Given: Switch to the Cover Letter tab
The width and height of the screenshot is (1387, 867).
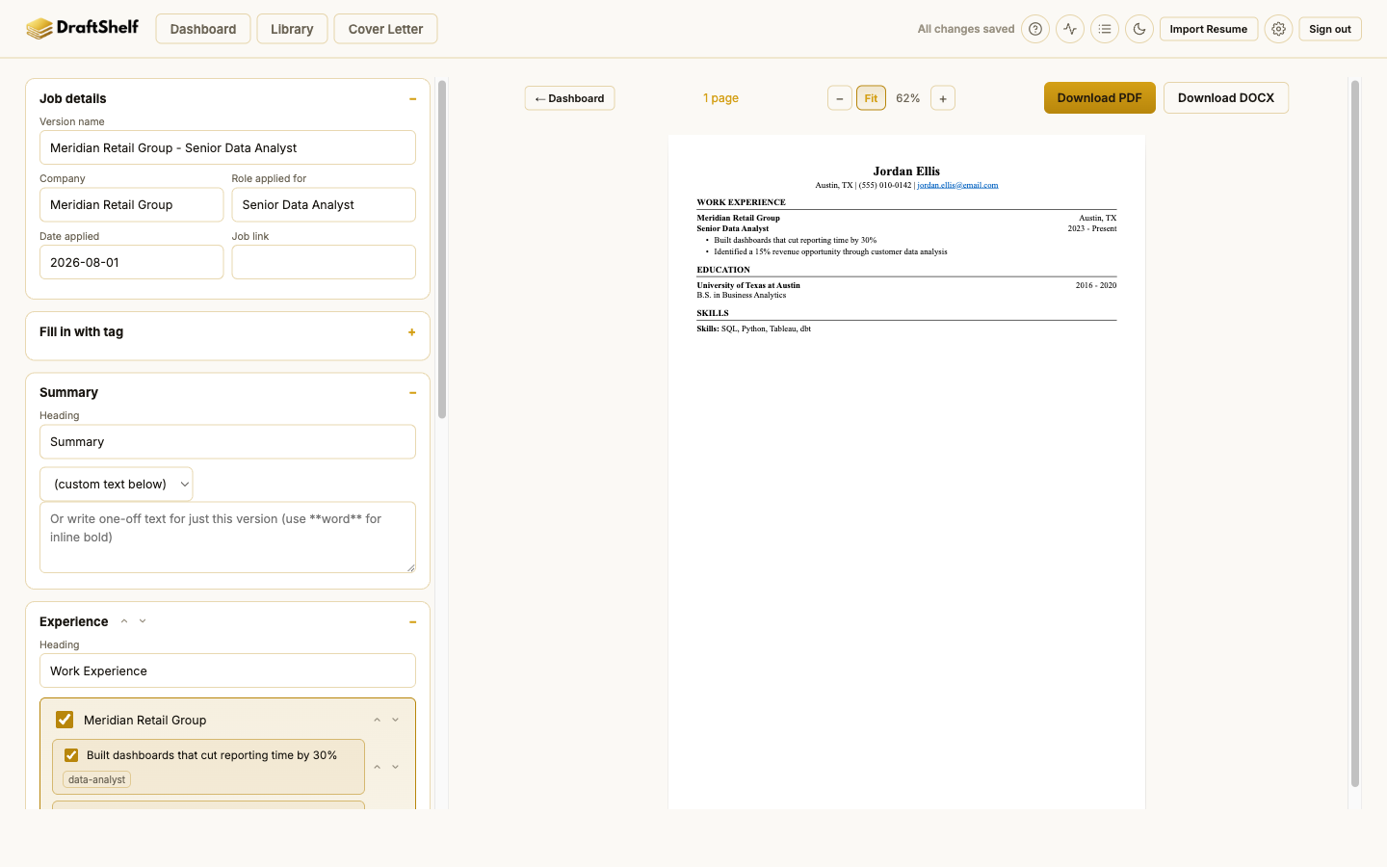Looking at the screenshot, I should [385, 29].
